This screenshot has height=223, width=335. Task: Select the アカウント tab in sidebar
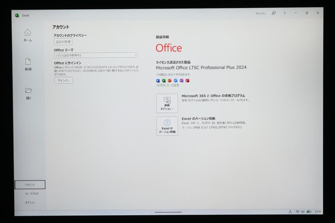click(x=30, y=185)
